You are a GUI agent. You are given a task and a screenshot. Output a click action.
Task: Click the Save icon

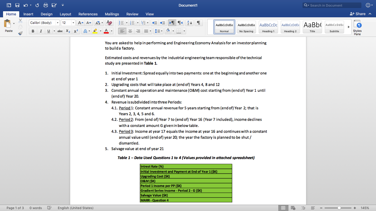17,5
